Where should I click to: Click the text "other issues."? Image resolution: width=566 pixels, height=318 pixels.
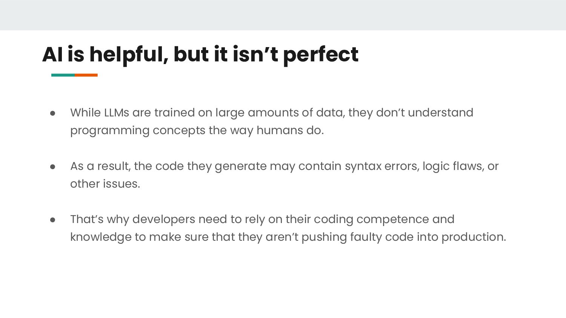click(x=105, y=184)
